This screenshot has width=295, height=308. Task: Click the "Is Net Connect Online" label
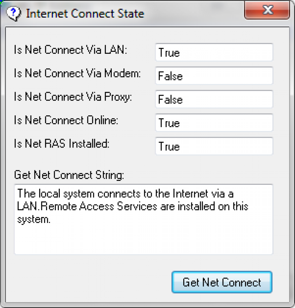66,121
